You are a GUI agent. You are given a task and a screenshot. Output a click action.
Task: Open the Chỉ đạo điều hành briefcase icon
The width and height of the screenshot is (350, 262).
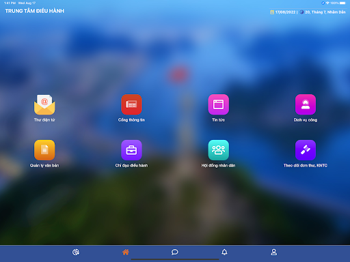click(x=131, y=150)
